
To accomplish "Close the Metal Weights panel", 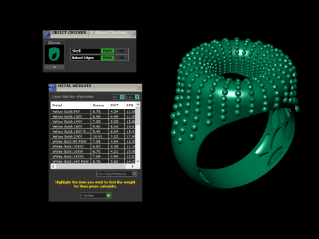I will click(x=139, y=87).
